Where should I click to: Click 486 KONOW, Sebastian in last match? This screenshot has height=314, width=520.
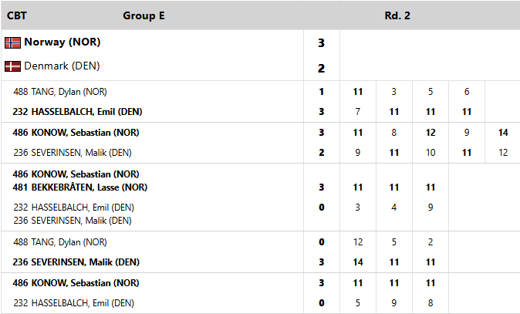[76, 283]
